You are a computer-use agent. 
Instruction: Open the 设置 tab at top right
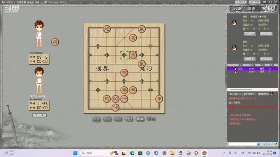[x=252, y=9]
